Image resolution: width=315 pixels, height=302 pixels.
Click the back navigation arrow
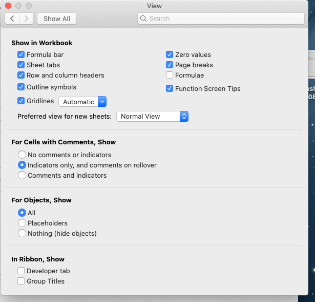coord(12,18)
